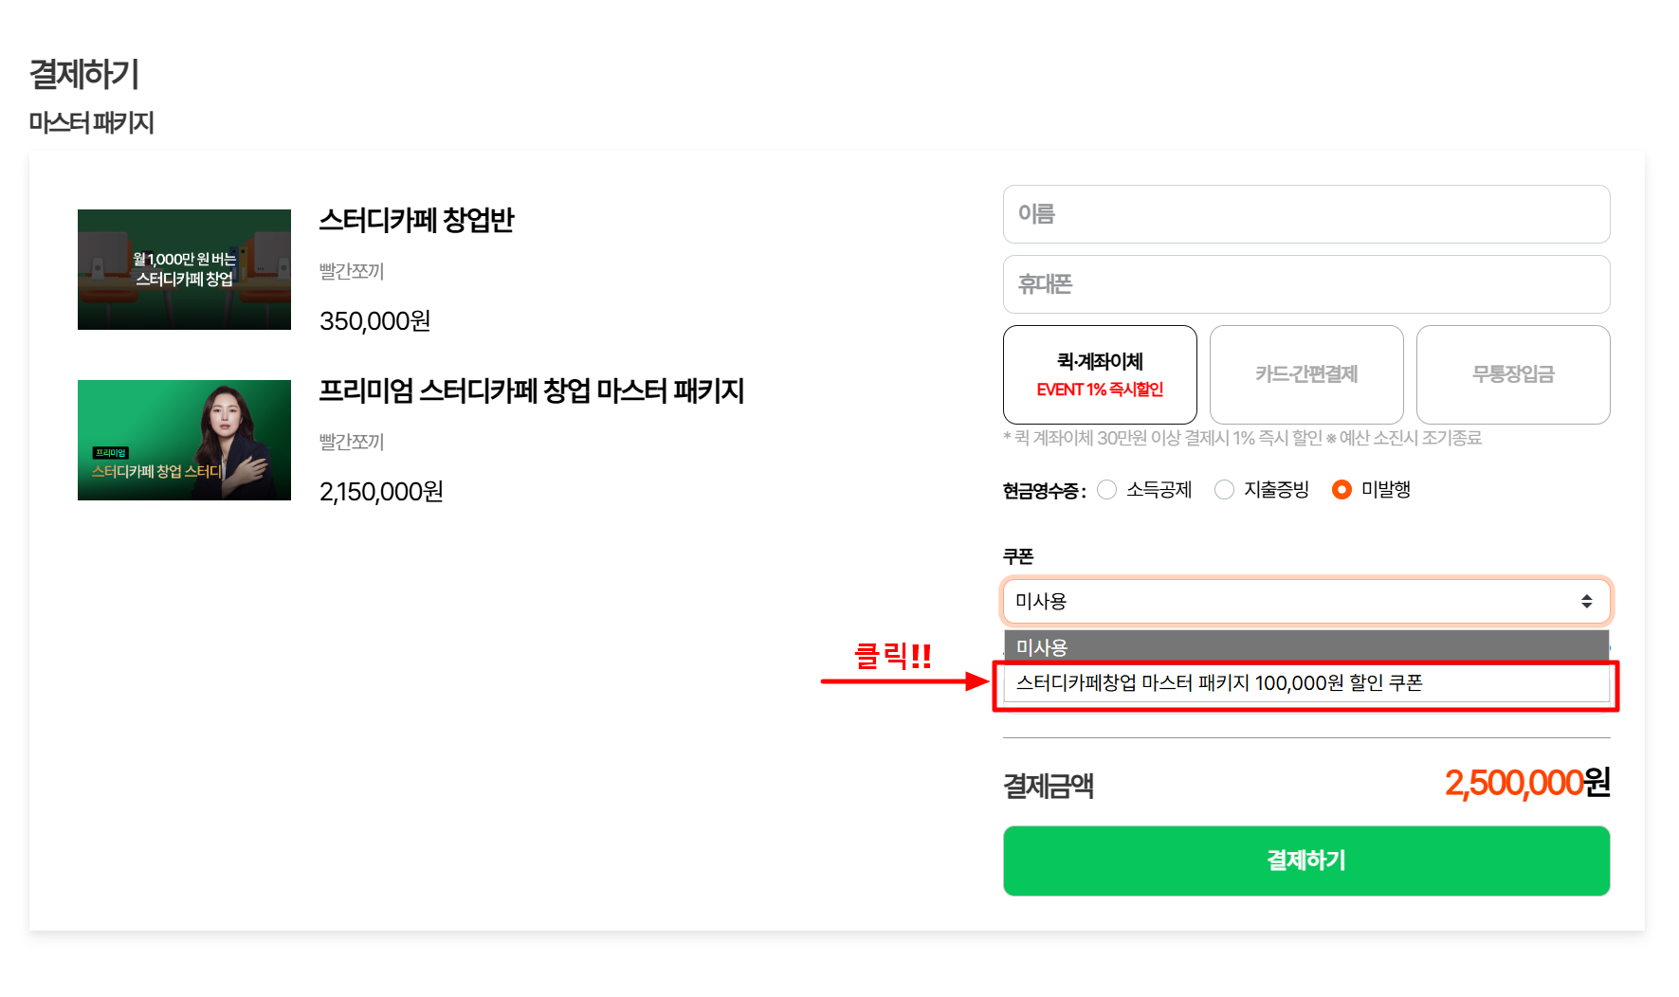This screenshot has height=997, width=1679.
Task: Select the 100,000원 할인 쿠폰 option
Action: coord(1306,683)
